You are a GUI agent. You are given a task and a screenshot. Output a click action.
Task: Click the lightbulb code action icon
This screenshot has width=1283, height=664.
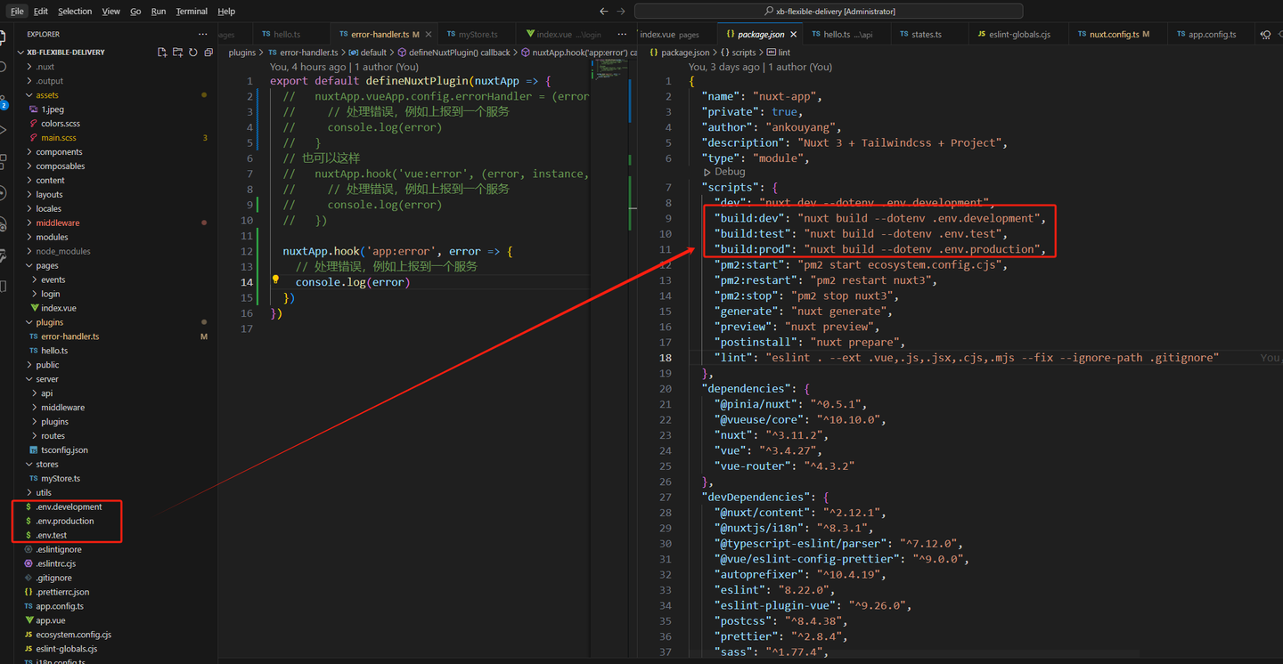click(276, 281)
